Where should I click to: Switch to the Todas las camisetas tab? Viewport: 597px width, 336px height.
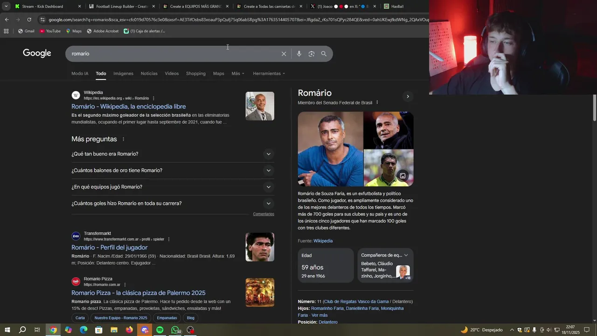(269, 7)
